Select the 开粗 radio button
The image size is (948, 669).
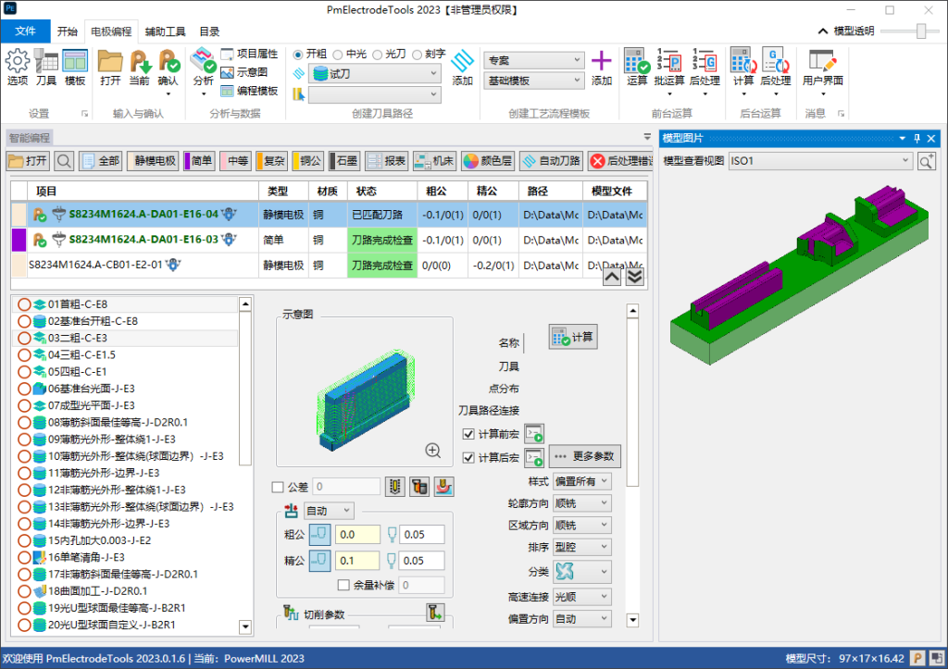point(297,55)
